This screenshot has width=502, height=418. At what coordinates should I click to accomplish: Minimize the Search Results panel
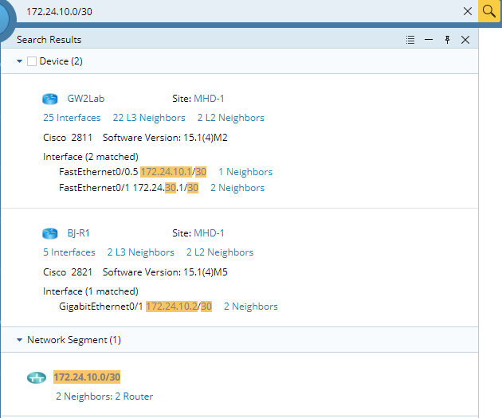[429, 39]
